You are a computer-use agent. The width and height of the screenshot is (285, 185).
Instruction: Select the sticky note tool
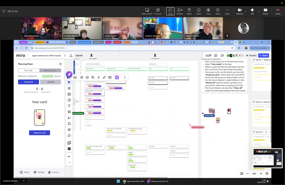[69, 100]
